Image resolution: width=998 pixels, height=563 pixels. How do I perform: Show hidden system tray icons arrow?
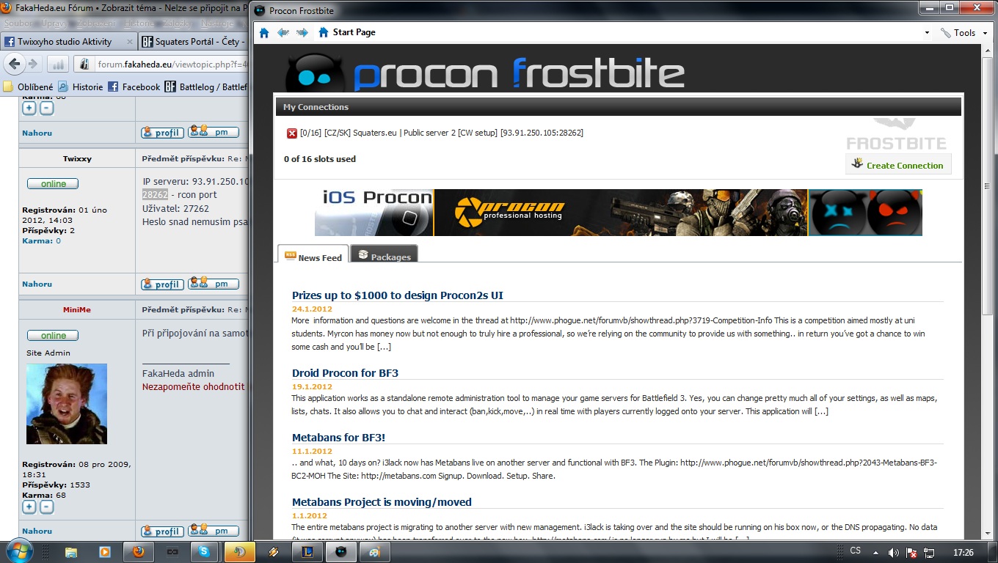click(x=875, y=552)
